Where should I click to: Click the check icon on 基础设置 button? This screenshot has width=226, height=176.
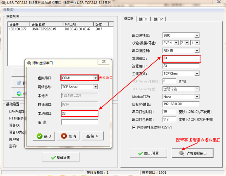(x=53, y=158)
